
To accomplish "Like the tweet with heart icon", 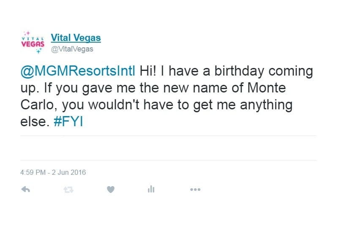I will [x=111, y=189].
